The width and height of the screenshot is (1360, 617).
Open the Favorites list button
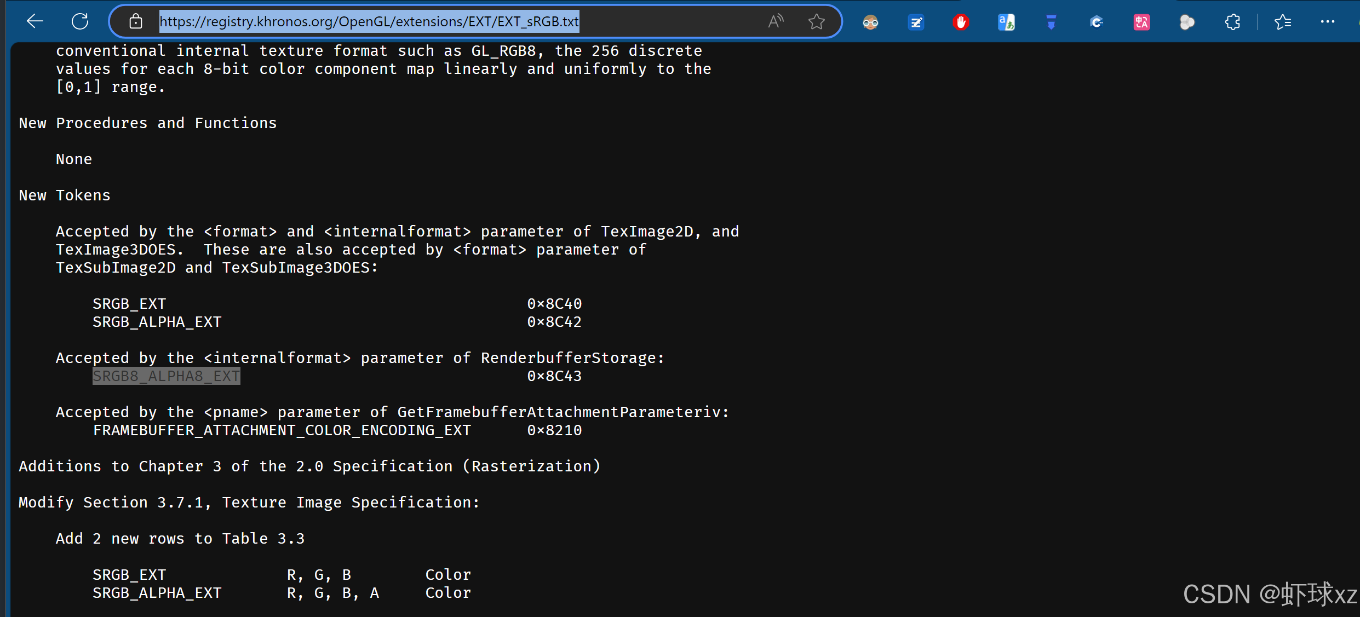pyautogui.click(x=1282, y=22)
